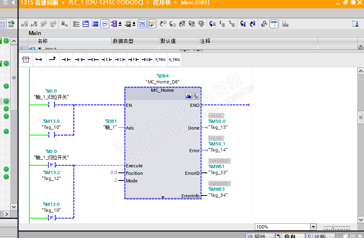Expand MC_Home block bottom arrow
The image size is (364, 238).
pos(163,197)
